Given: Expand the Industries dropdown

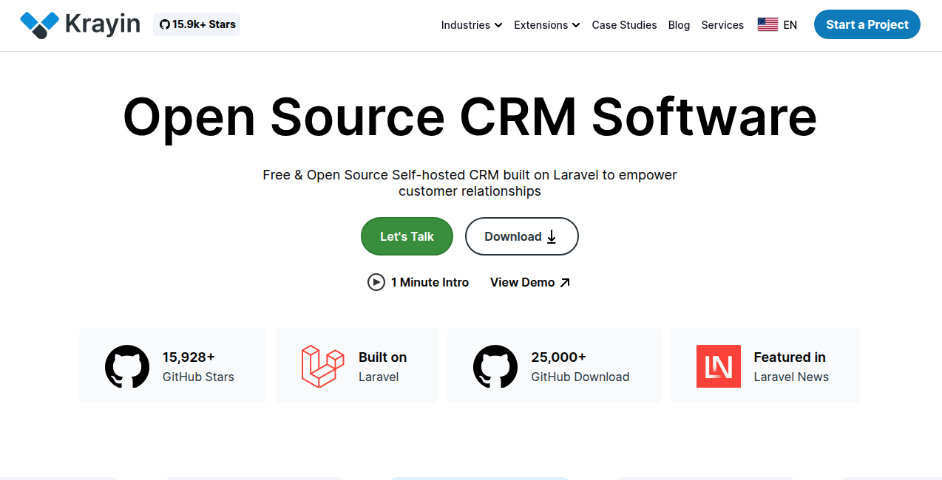Looking at the screenshot, I should click(x=471, y=24).
